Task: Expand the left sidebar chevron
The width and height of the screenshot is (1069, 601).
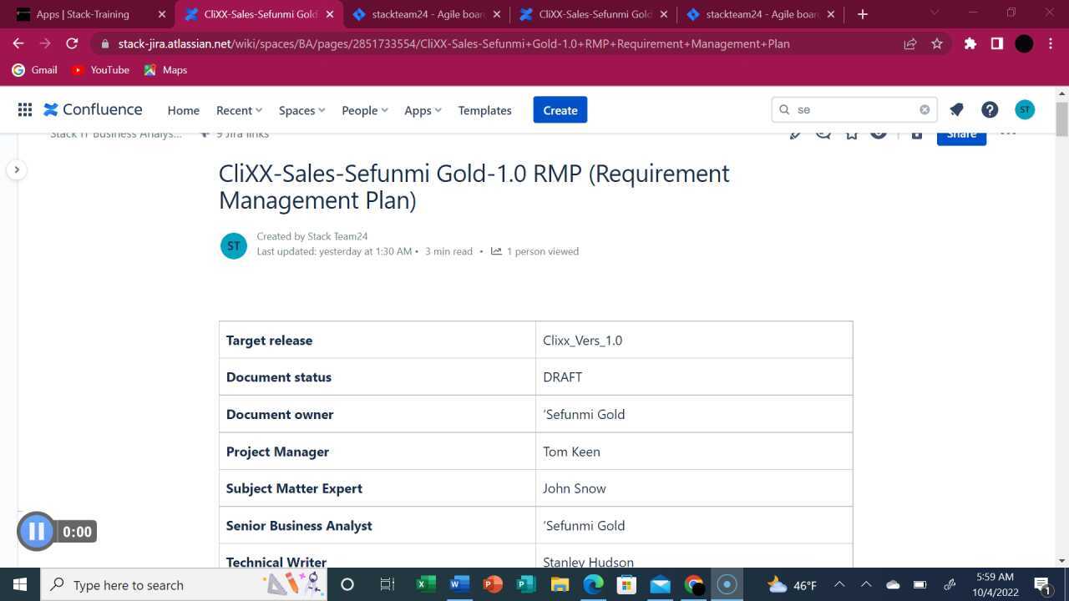Action: [17, 169]
